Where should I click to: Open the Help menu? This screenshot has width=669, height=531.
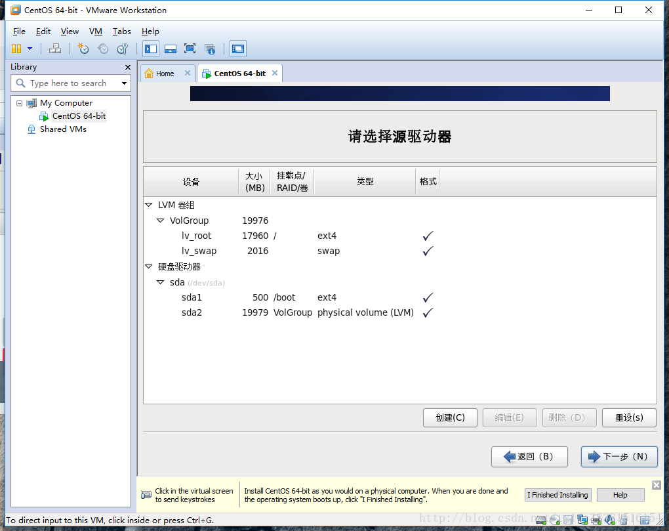click(x=150, y=31)
